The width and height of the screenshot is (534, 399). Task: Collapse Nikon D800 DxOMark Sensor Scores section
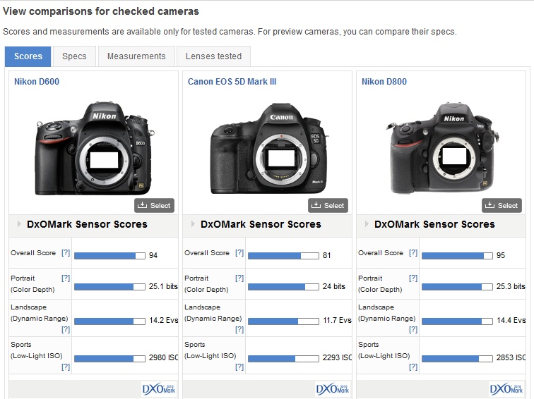pos(367,224)
